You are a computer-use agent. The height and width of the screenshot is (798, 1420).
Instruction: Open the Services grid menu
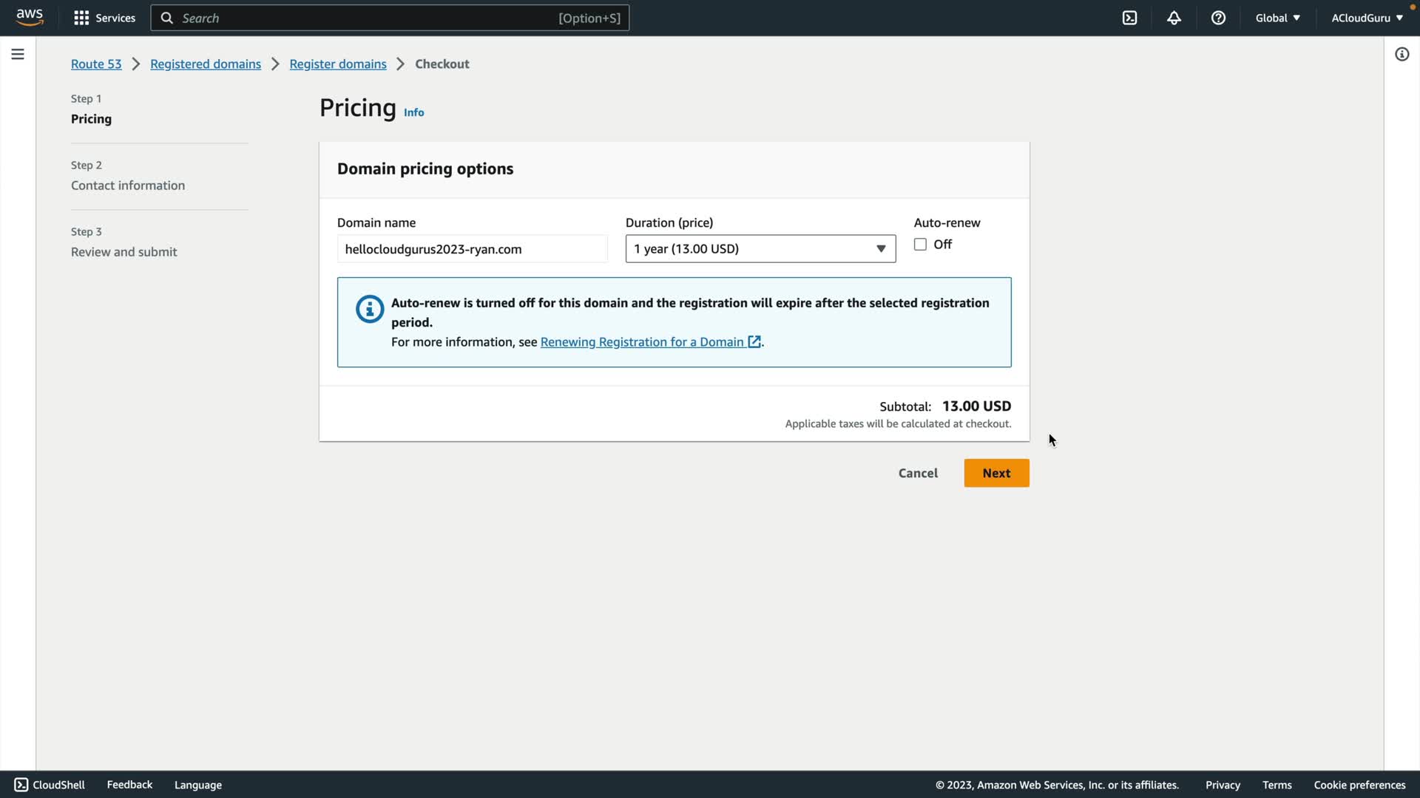click(x=104, y=18)
